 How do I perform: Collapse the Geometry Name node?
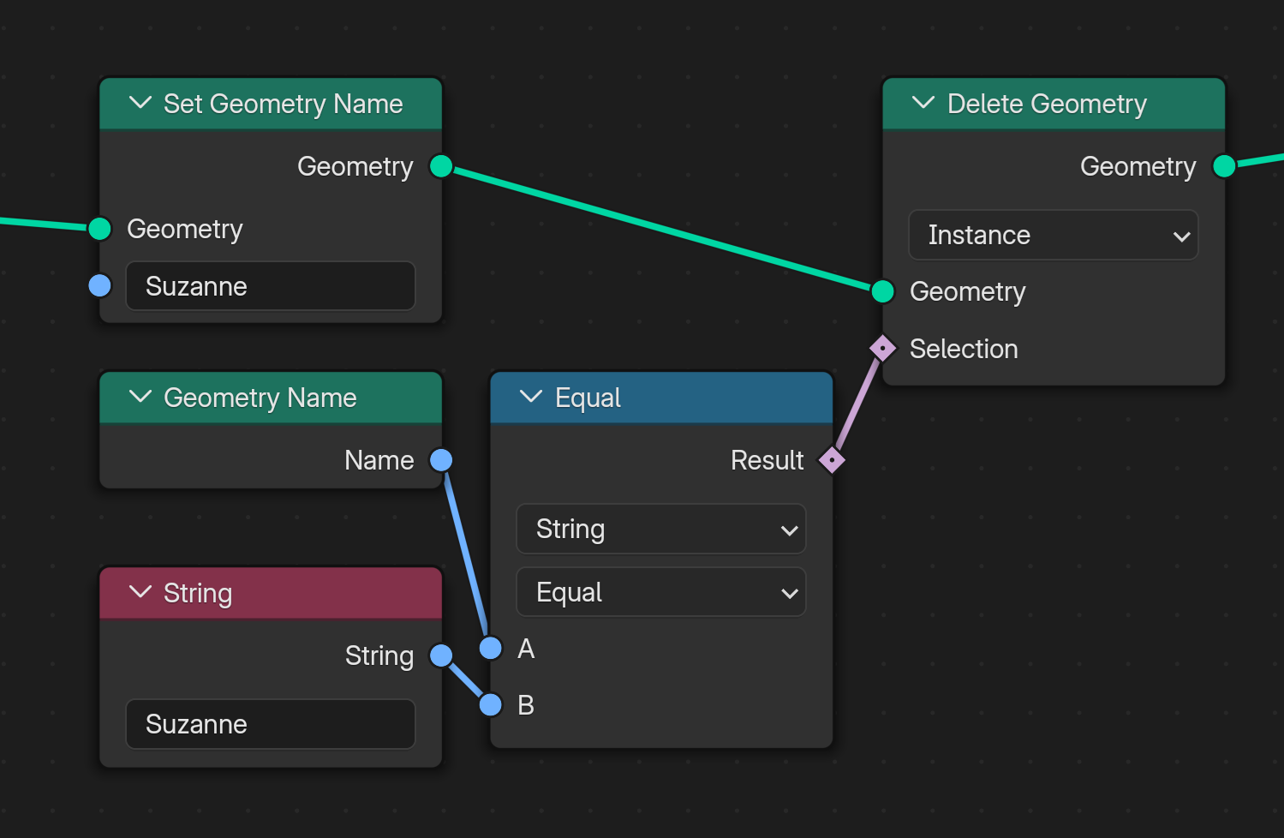click(x=140, y=398)
